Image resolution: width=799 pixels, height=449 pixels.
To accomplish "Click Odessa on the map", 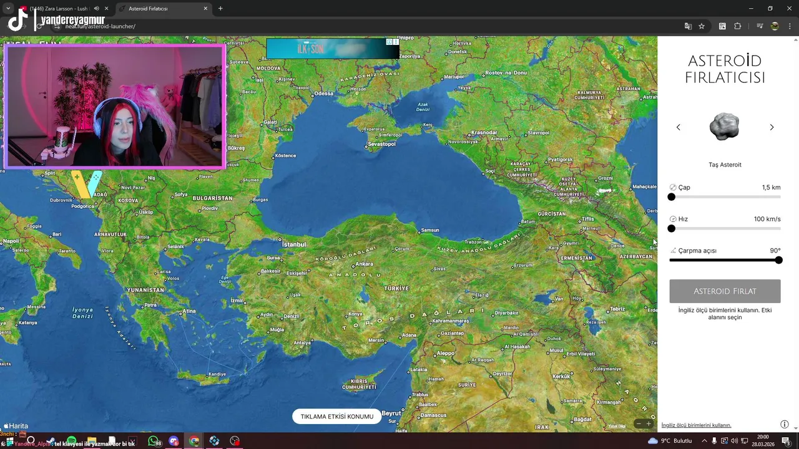I will 323,94.
